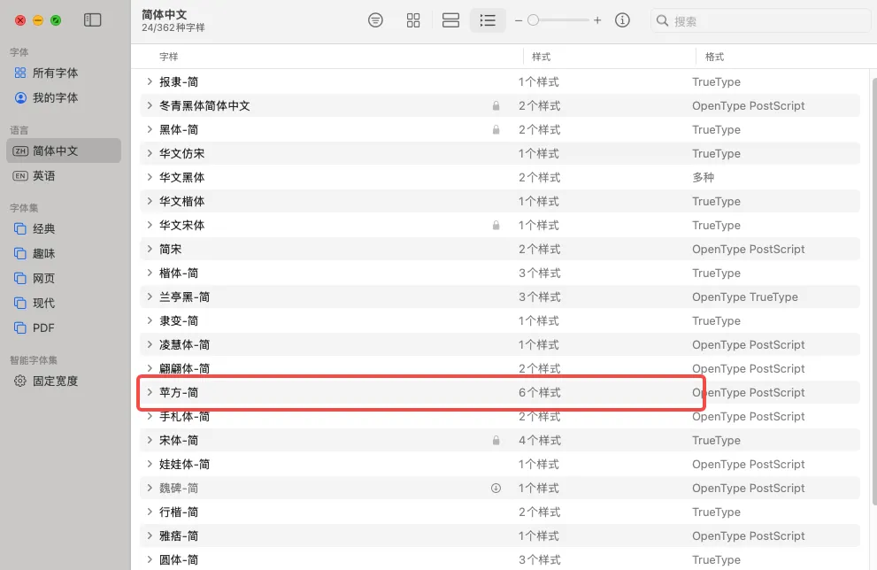Switch to the stacked samples view
Screen dimensions: 877x570
[450, 20]
